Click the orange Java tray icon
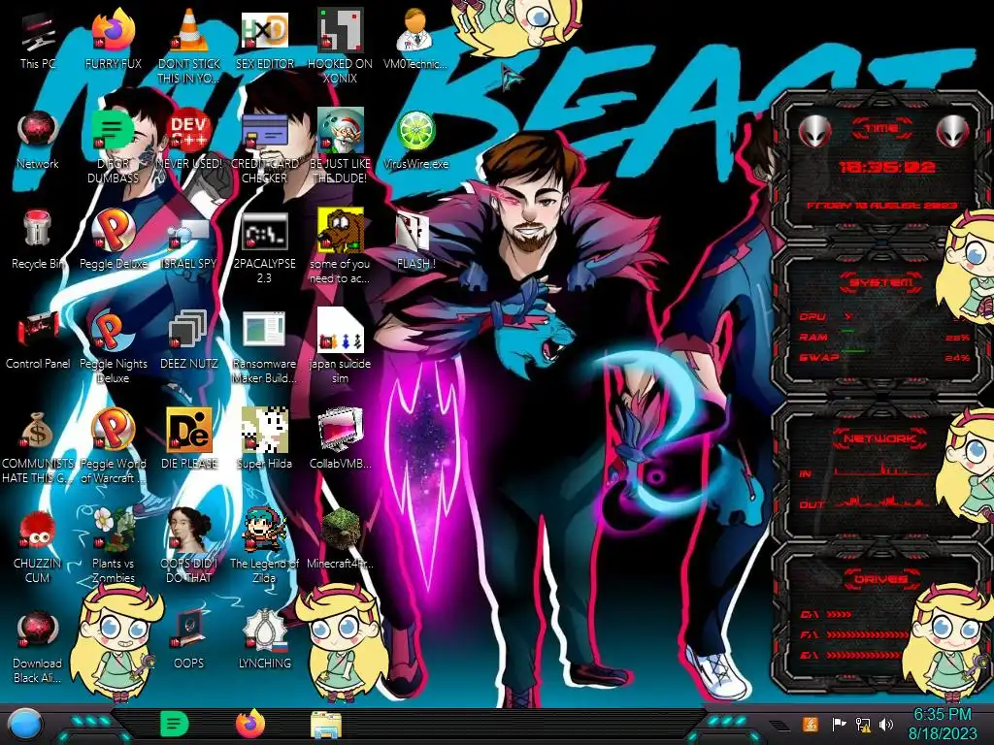The height and width of the screenshot is (745, 994). [x=810, y=724]
